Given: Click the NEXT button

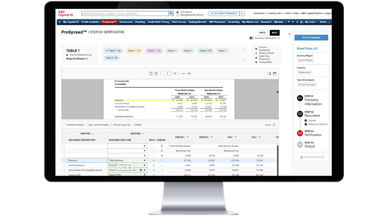Looking at the screenshot, I should (275, 33).
